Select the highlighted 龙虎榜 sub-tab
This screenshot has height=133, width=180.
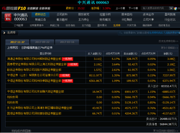click(x=117, y=25)
